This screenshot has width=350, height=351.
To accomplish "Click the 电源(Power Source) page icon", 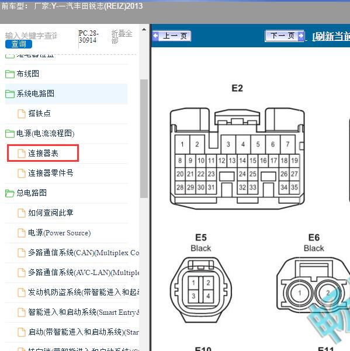I will pos(22,233).
